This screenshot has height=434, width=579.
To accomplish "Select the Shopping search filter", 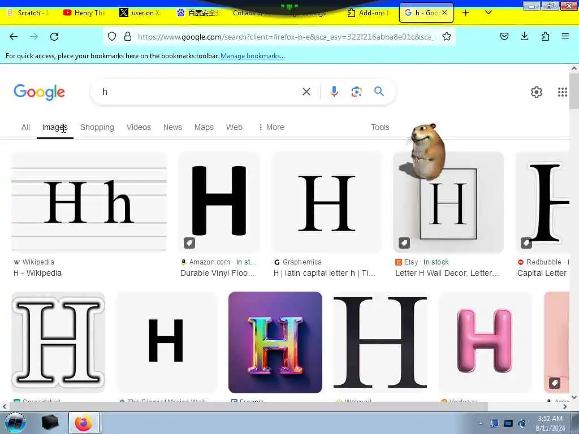I will coord(97,127).
